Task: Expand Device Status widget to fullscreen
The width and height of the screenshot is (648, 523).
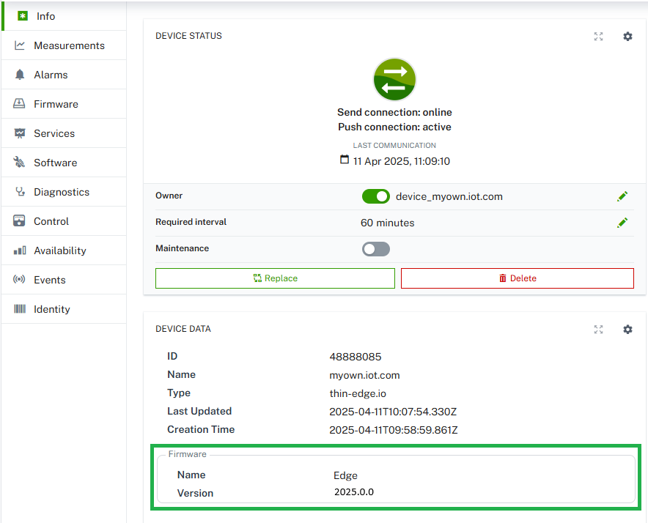Action: coord(599,37)
